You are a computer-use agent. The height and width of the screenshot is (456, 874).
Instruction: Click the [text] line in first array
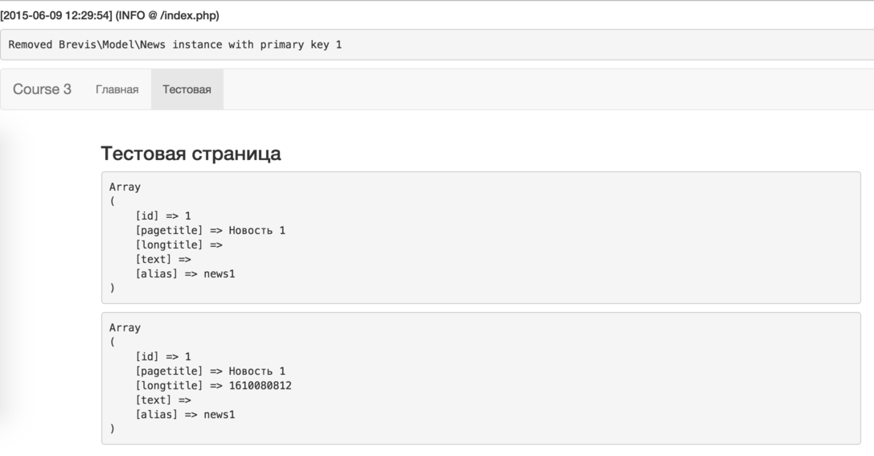162,259
